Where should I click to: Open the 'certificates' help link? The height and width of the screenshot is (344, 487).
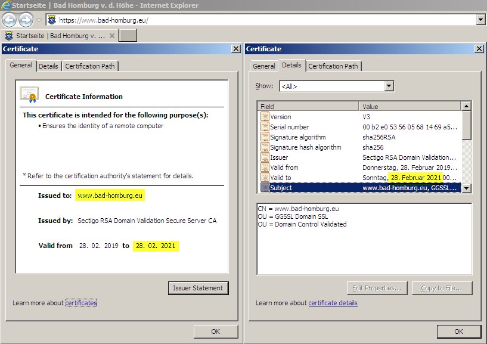pos(81,303)
